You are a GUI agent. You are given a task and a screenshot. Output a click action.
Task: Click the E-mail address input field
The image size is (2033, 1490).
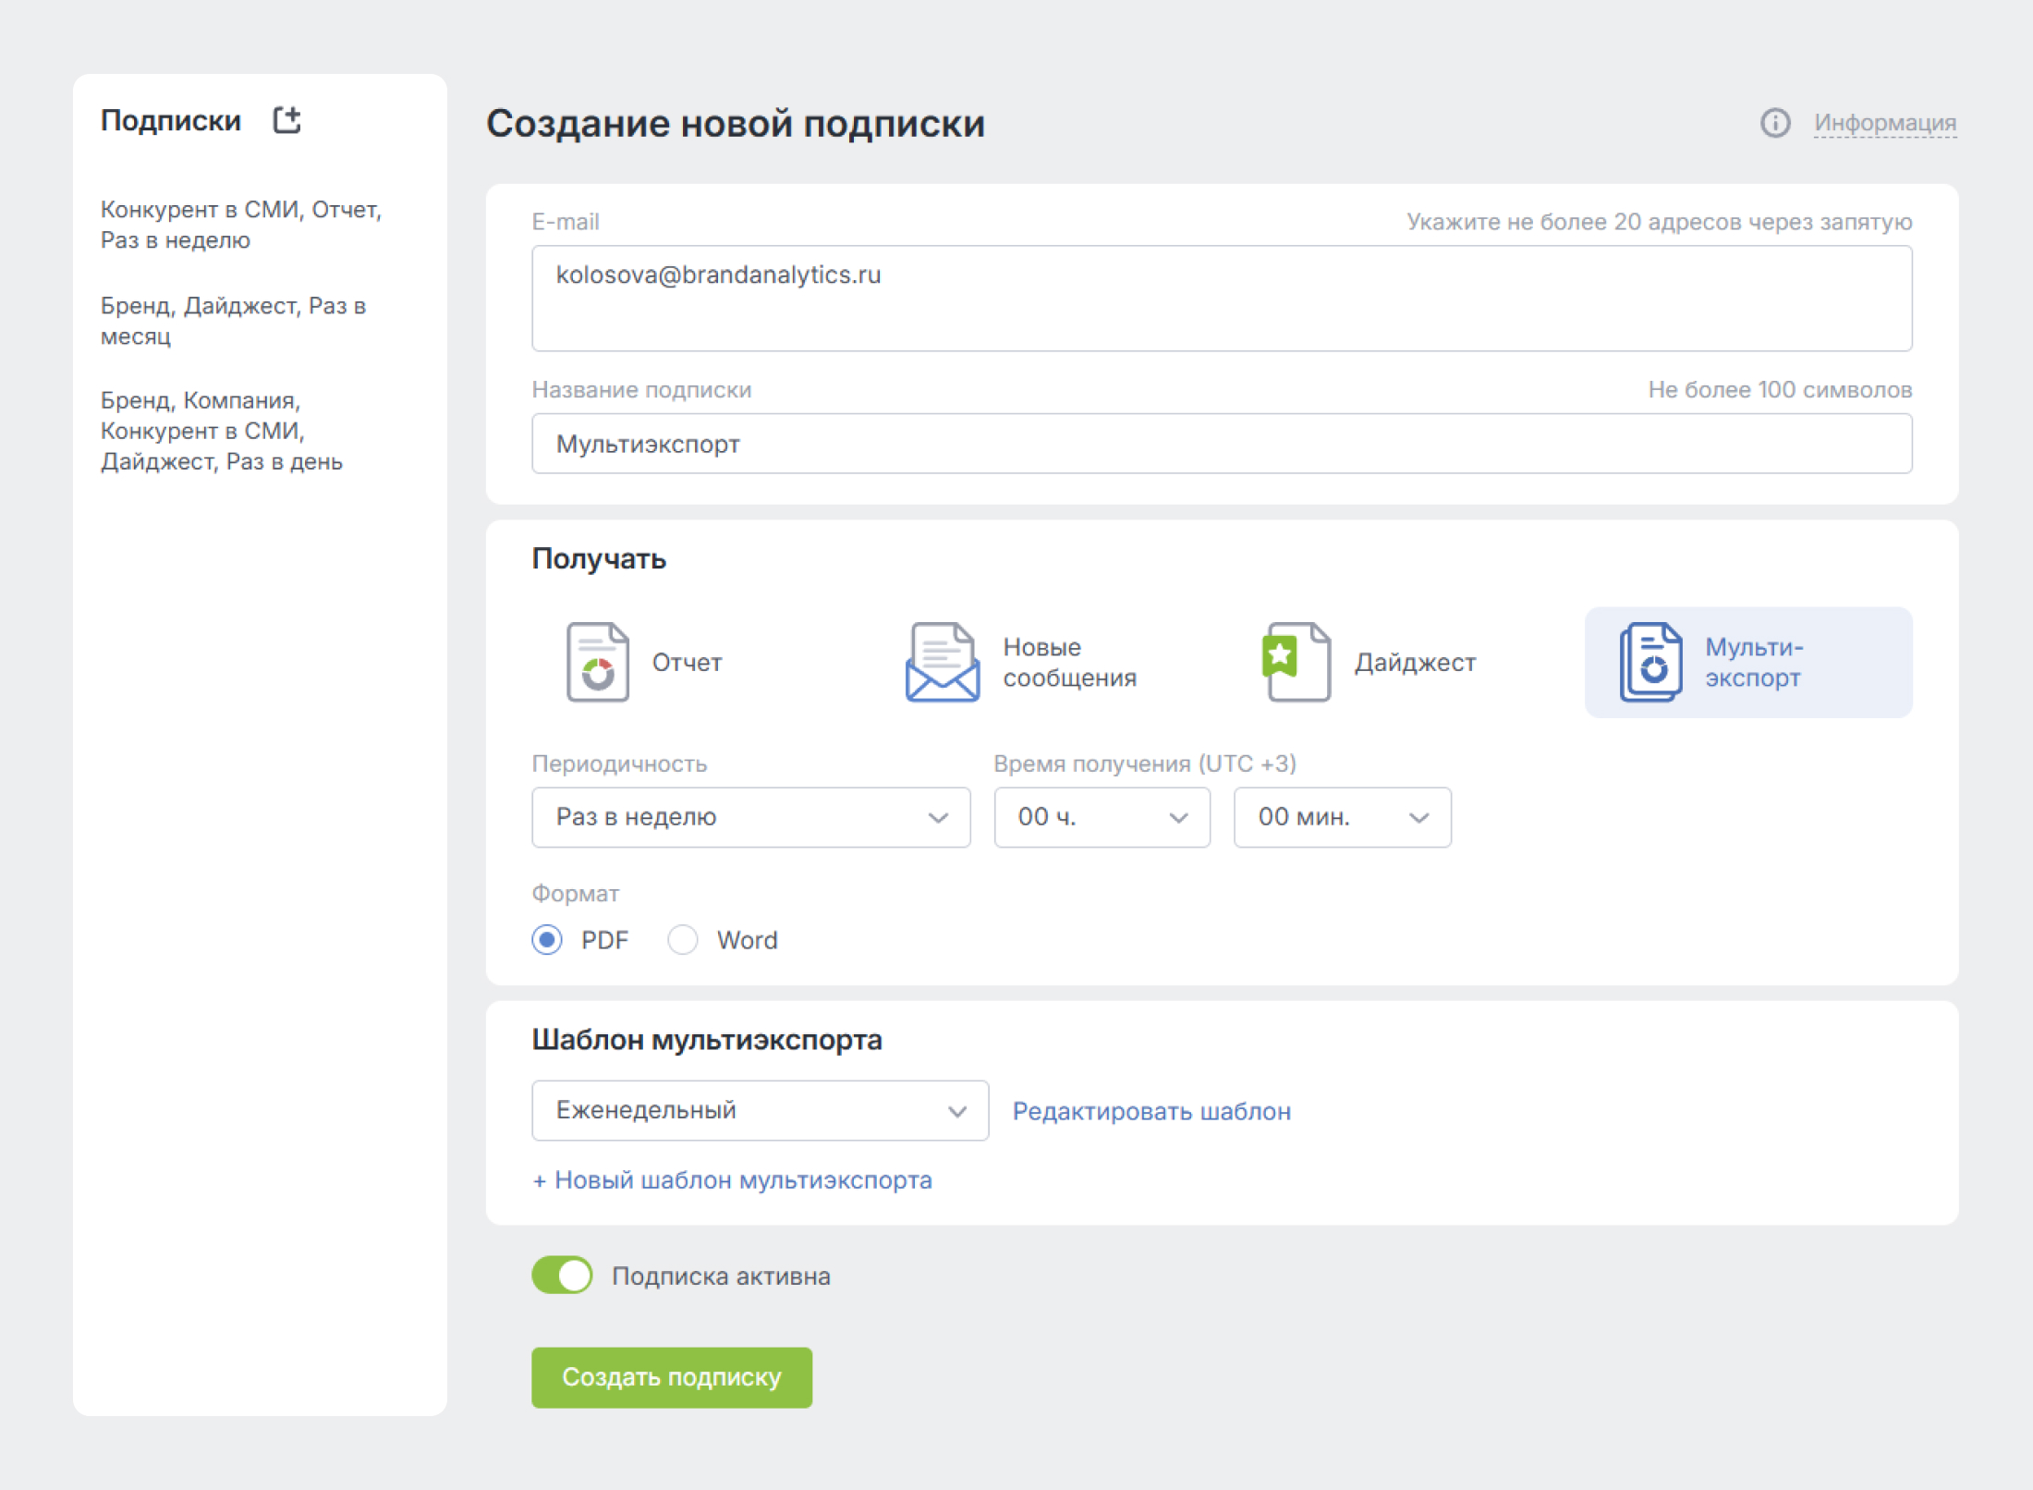(x=1222, y=298)
